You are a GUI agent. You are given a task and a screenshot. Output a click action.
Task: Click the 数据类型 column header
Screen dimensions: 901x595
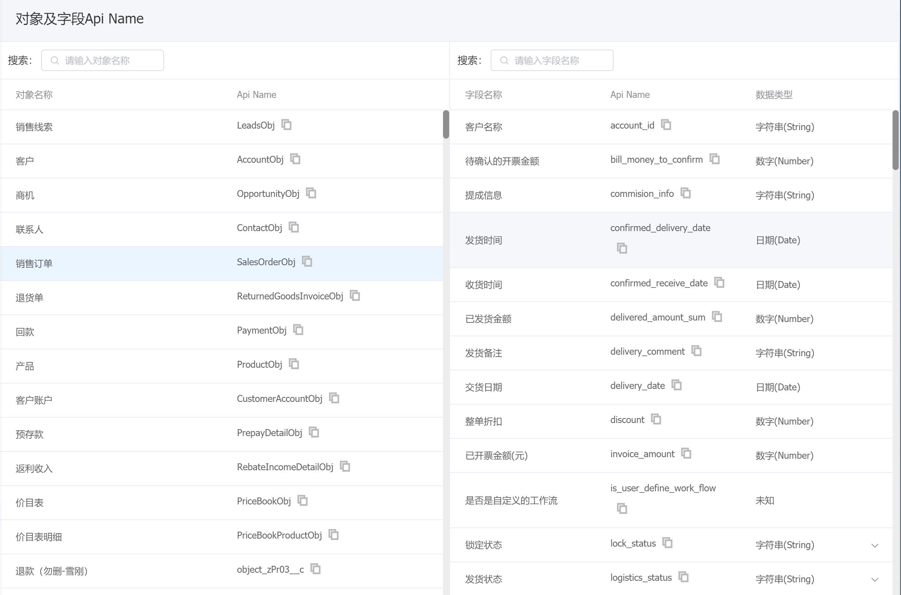pos(774,95)
